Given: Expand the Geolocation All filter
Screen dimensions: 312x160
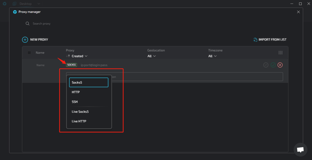Looking at the screenshot, I should (151, 56).
